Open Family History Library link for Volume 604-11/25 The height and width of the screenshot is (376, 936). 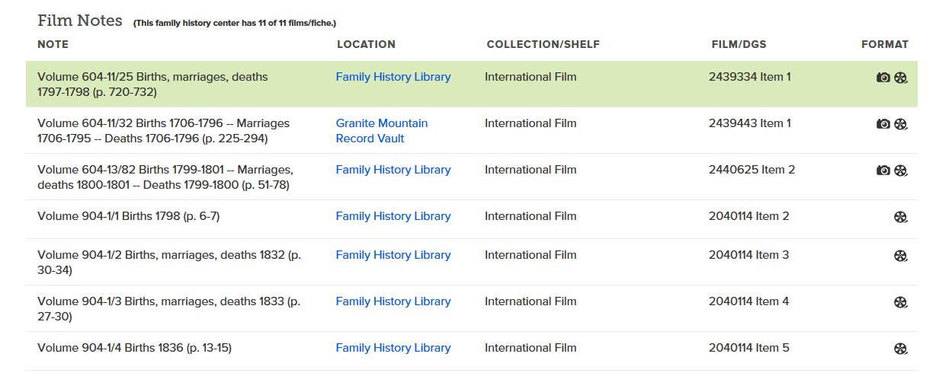(x=393, y=77)
